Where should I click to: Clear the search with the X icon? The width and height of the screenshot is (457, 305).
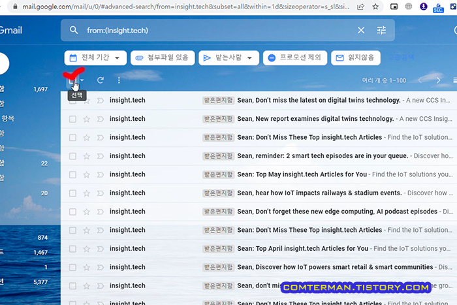[361, 30]
